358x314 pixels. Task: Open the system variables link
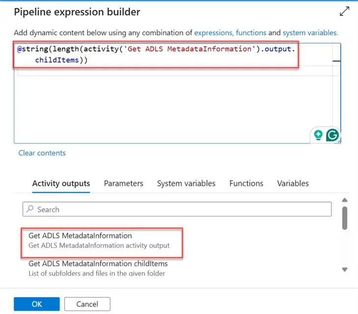tap(310, 33)
